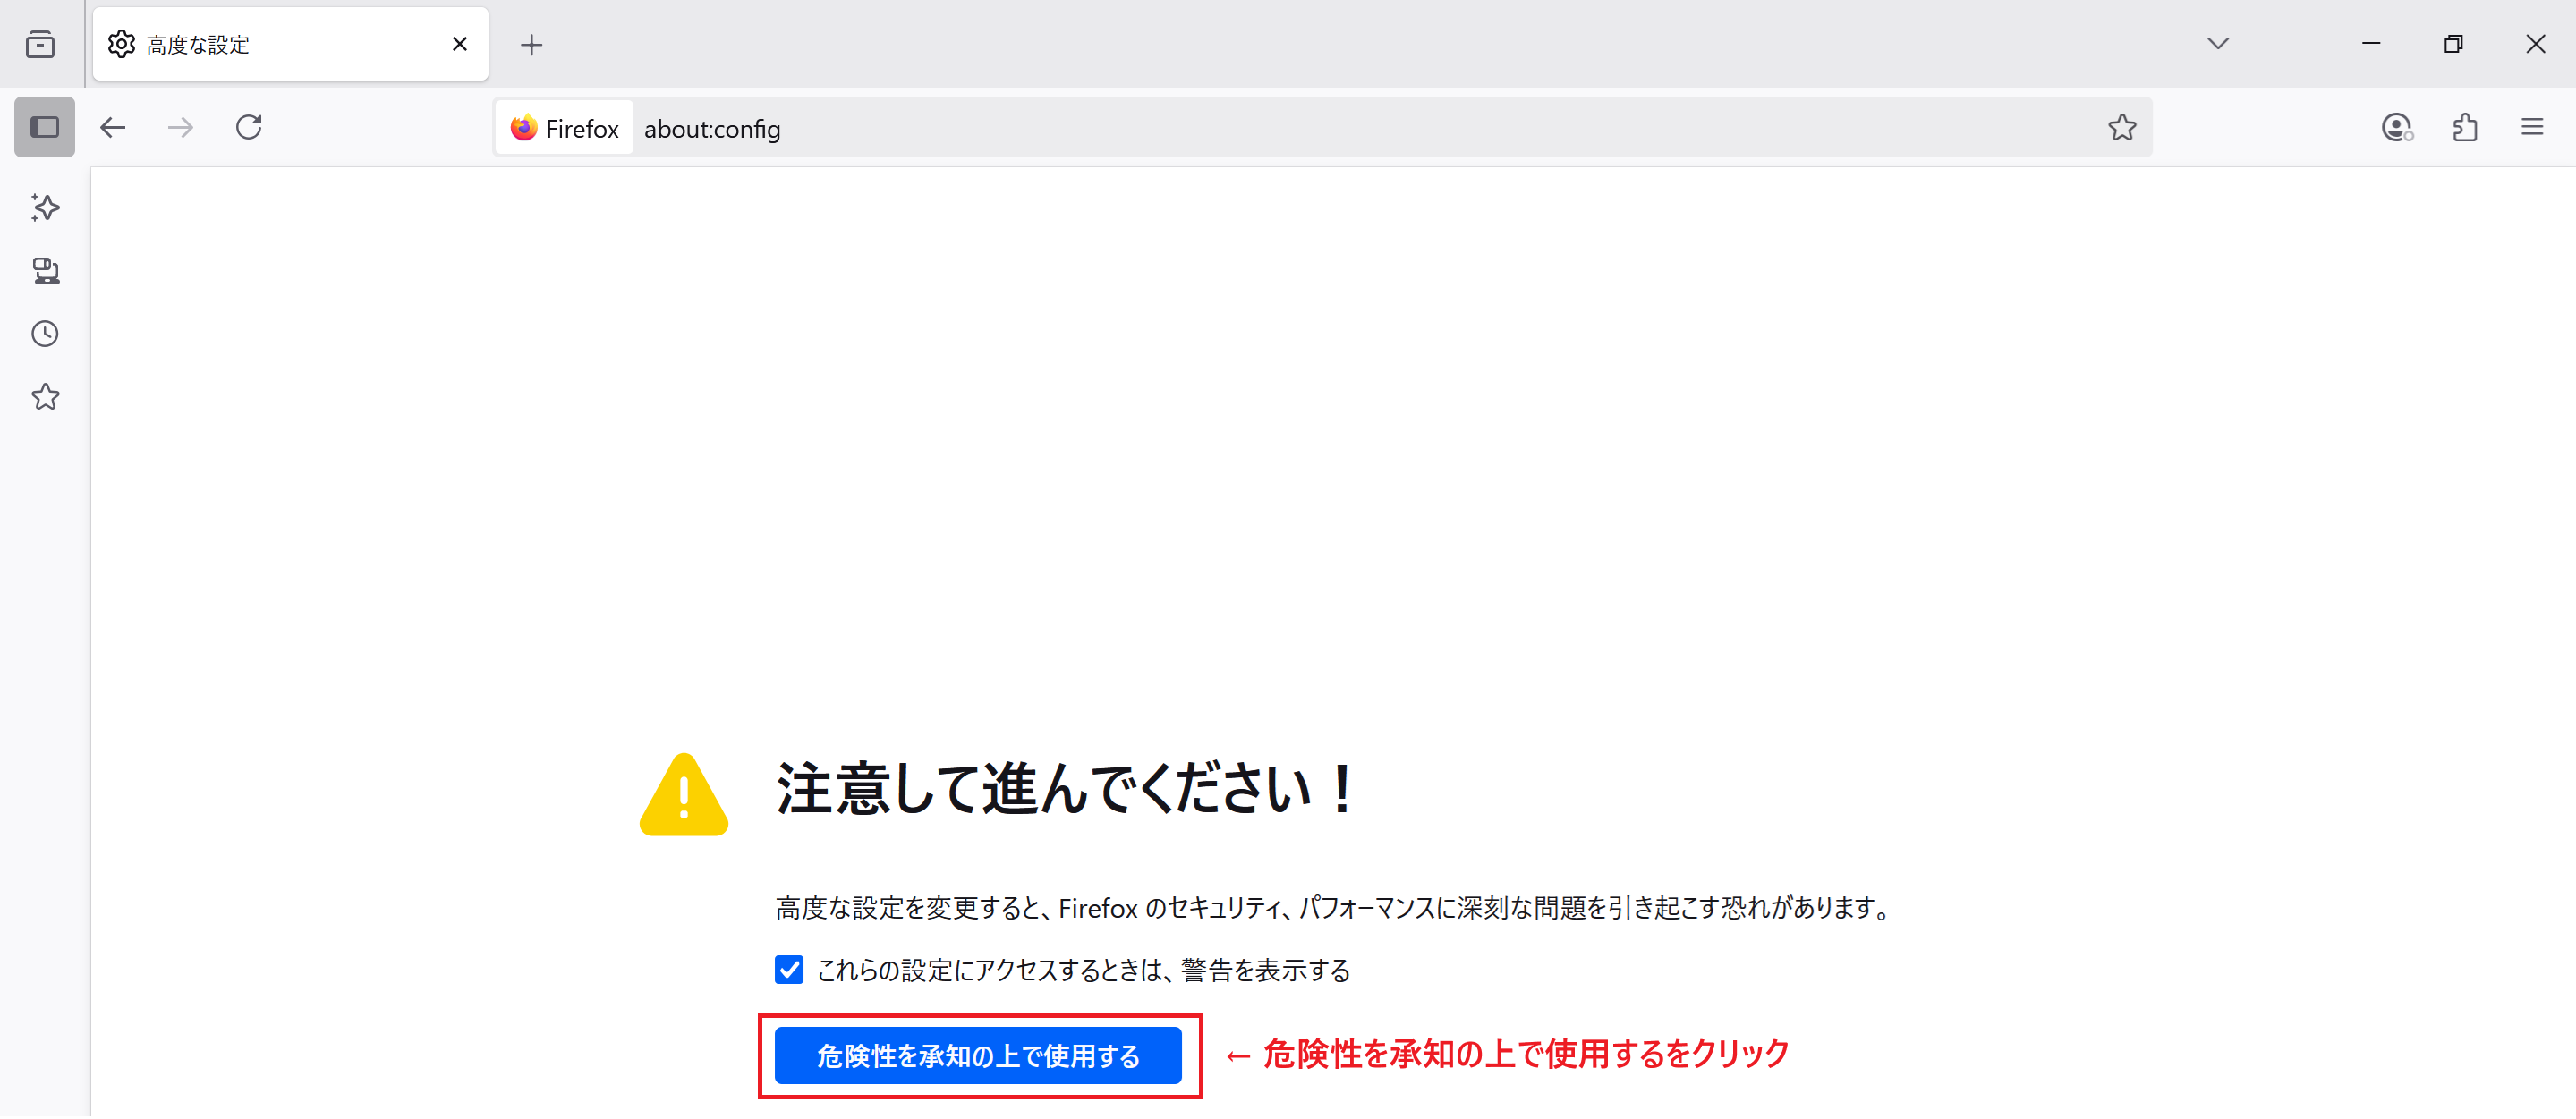Bookmark this page with the star icon
2576x1119 pixels.
[2121, 127]
